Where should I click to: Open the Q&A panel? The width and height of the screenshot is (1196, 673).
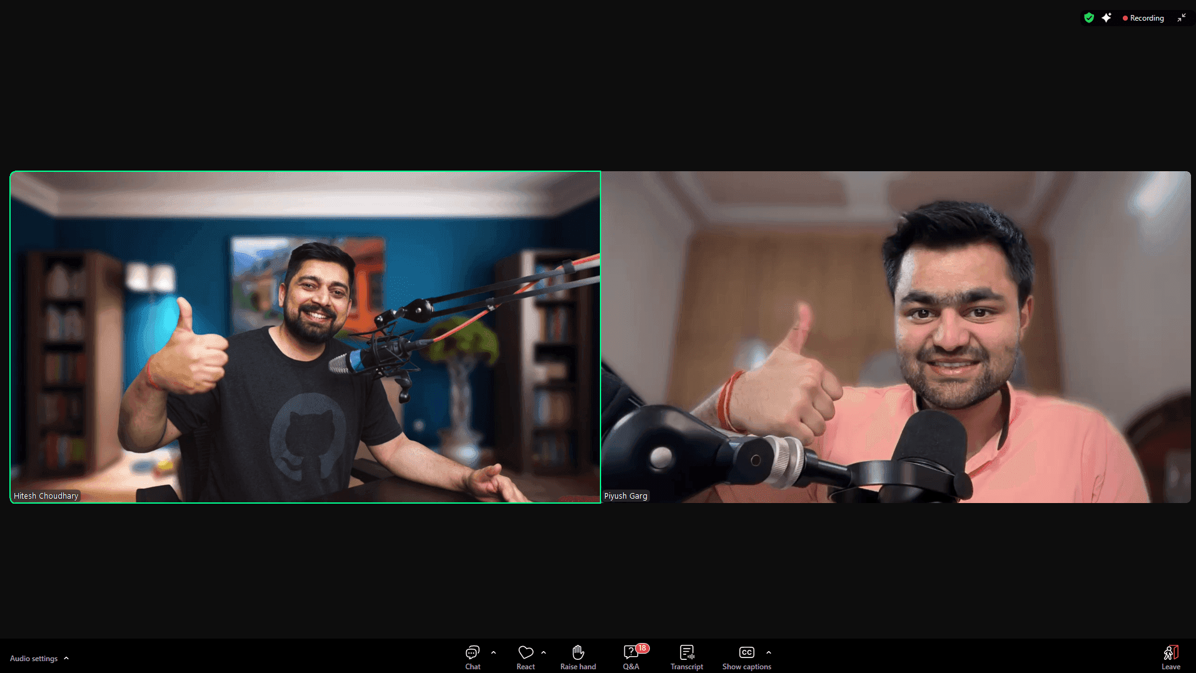(631, 656)
